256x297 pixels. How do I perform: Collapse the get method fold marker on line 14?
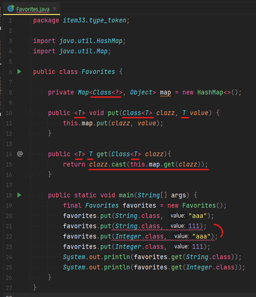(30, 154)
